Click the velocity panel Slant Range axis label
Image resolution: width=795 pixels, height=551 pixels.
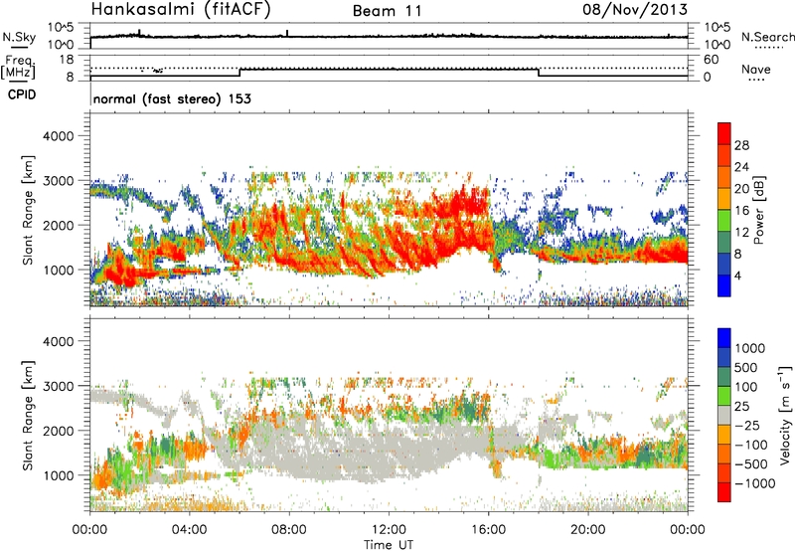28,416
